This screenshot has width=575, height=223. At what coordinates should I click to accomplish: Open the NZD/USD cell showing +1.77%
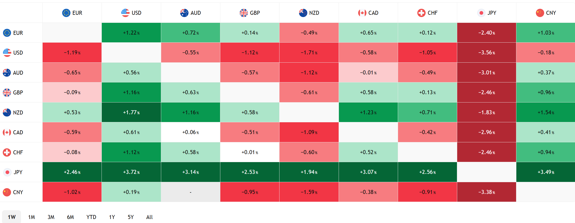[131, 112]
